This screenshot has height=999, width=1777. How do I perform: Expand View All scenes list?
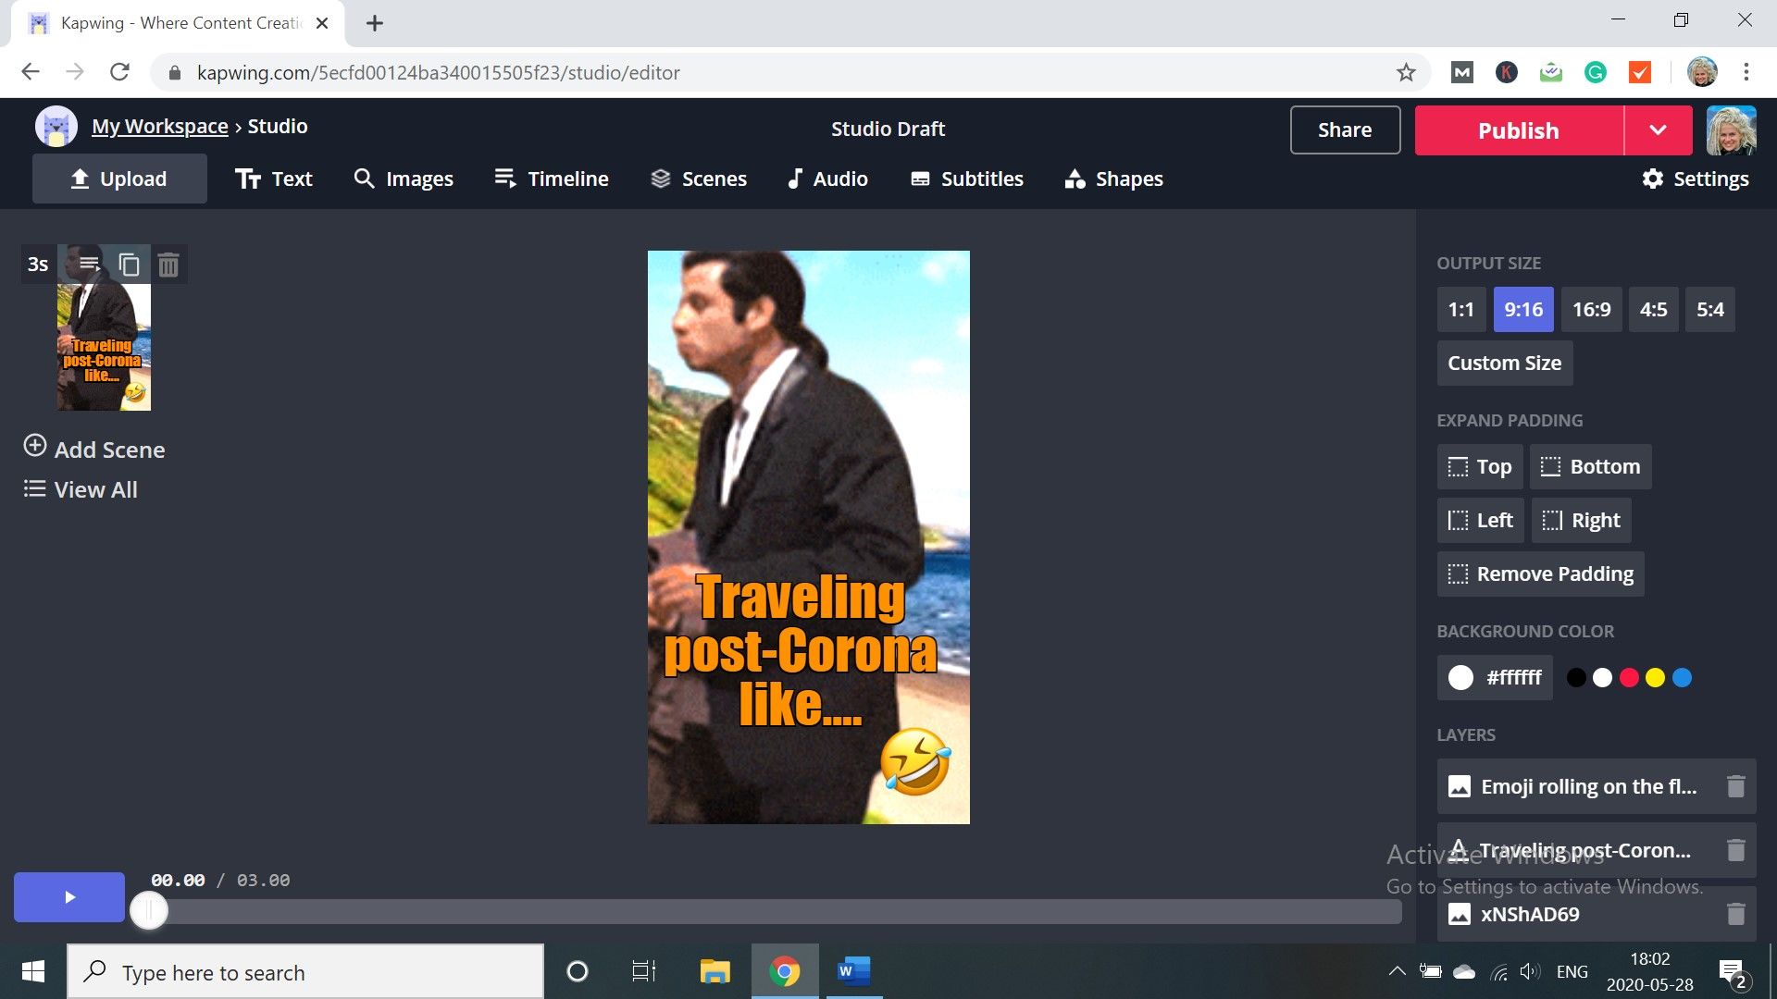(81, 489)
